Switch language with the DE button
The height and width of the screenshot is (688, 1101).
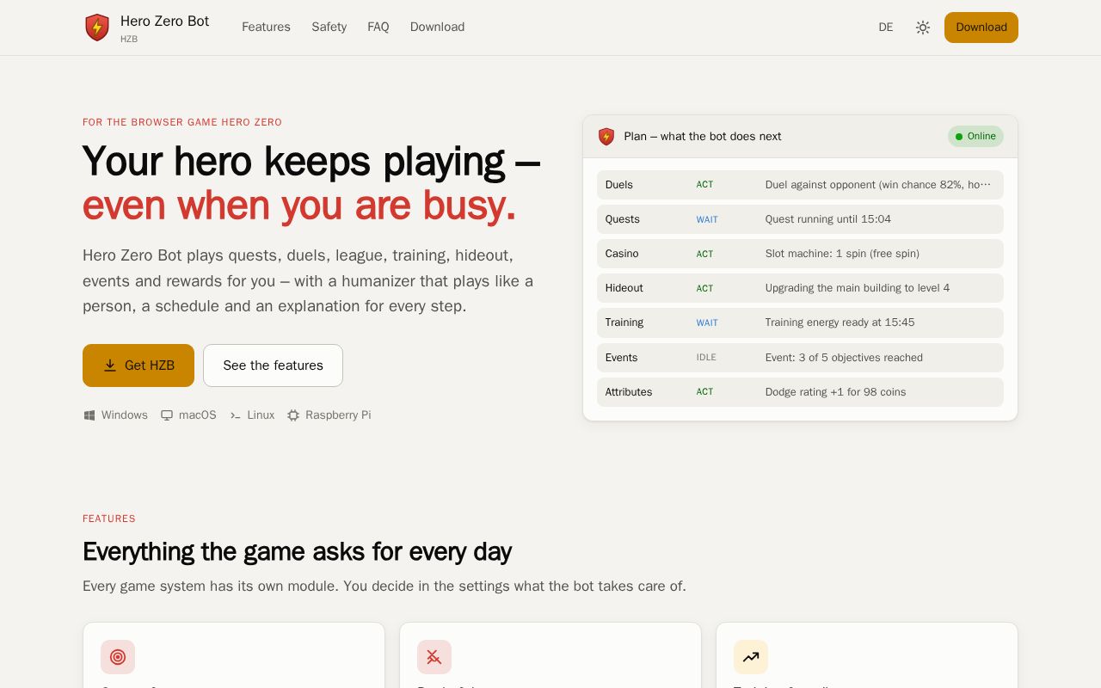(x=886, y=28)
